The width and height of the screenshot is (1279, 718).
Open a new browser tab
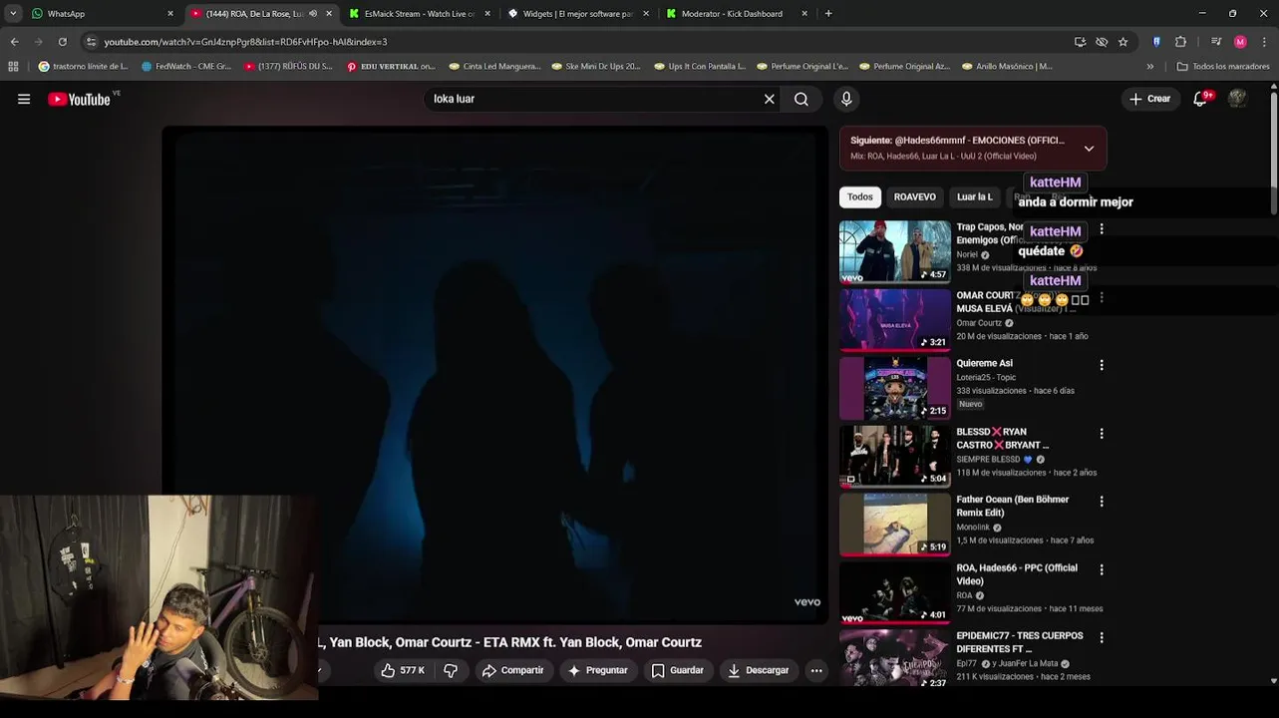coord(828,14)
